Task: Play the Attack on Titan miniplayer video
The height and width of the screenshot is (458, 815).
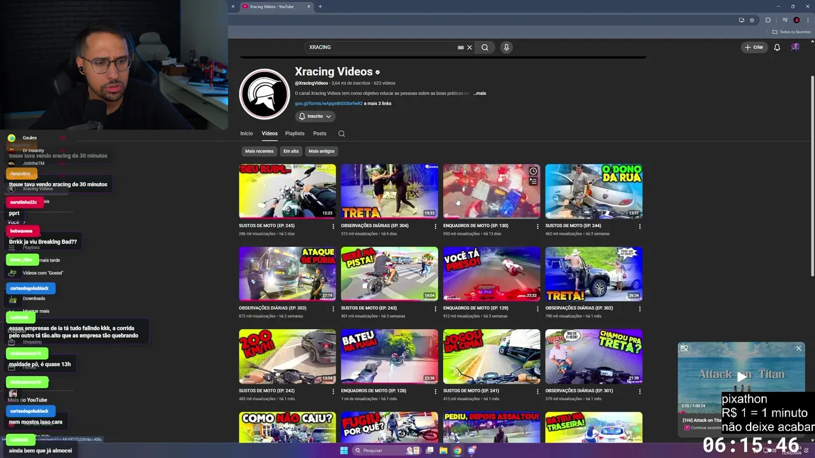Action: [x=741, y=376]
